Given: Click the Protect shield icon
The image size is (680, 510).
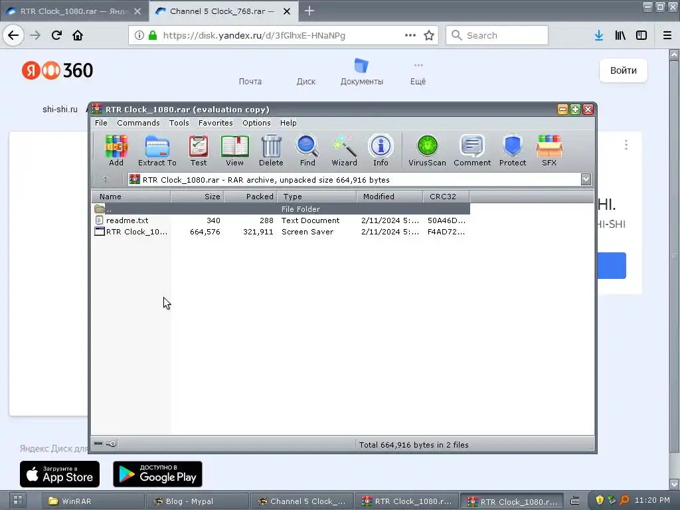Looking at the screenshot, I should 513,151.
